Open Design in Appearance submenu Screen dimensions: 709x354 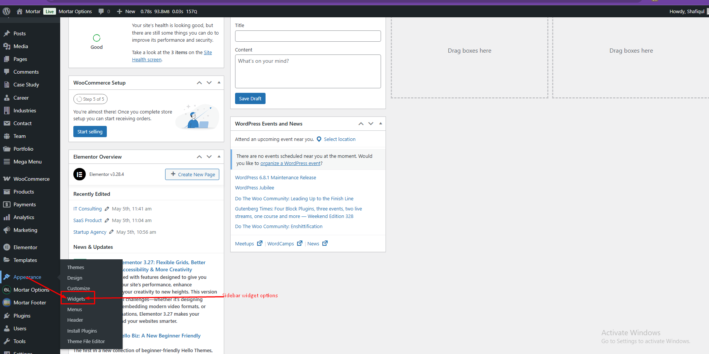pyautogui.click(x=75, y=278)
